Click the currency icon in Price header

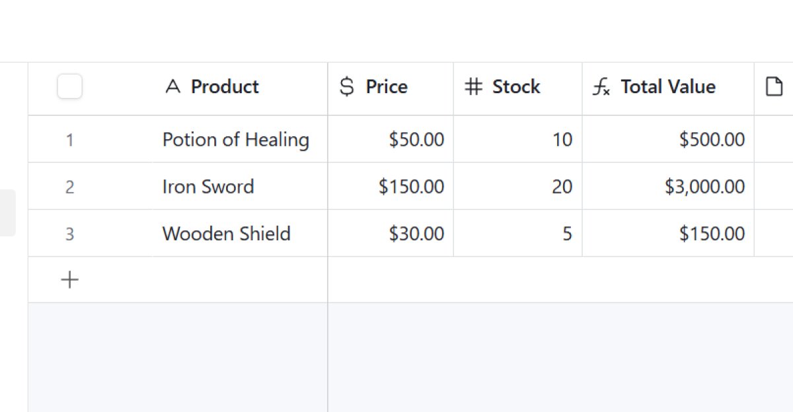pos(346,87)
